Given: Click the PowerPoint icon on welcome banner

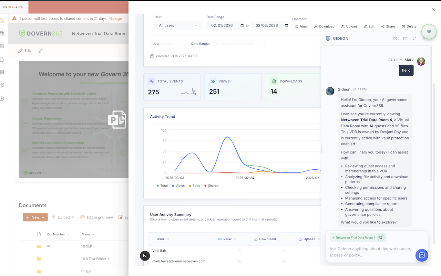Looking at the screenshot, I should tap(117, 119).
